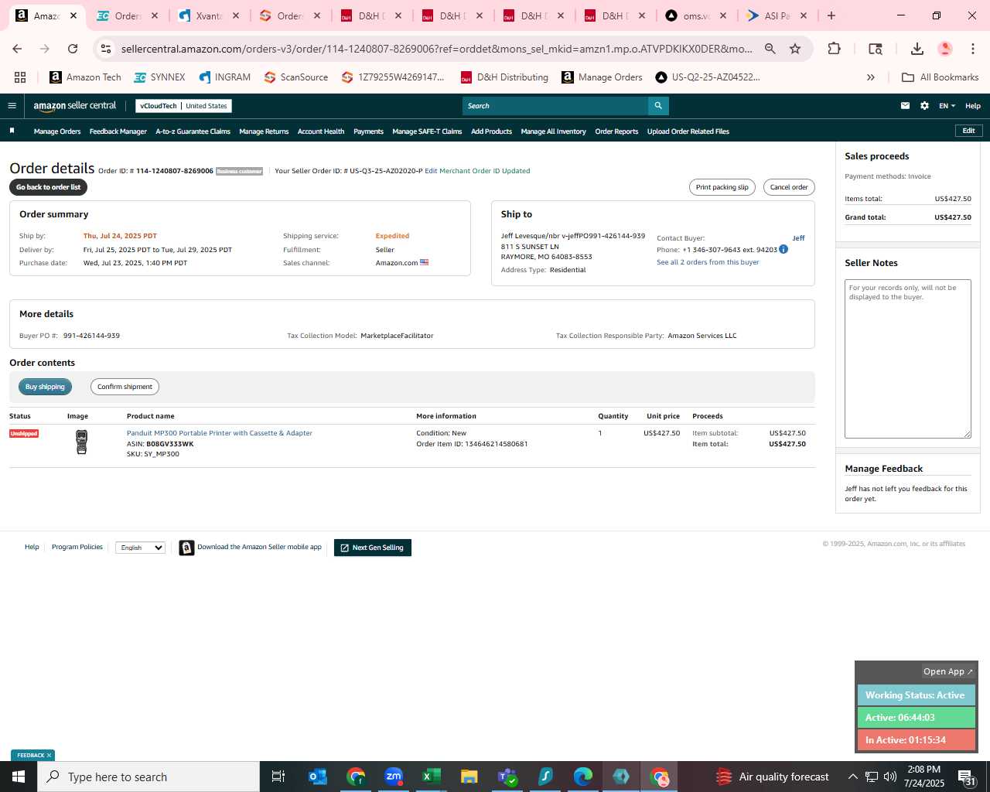Open Microsoft Edge from the taskbar
990x792 pixels.
coord(582,777)
